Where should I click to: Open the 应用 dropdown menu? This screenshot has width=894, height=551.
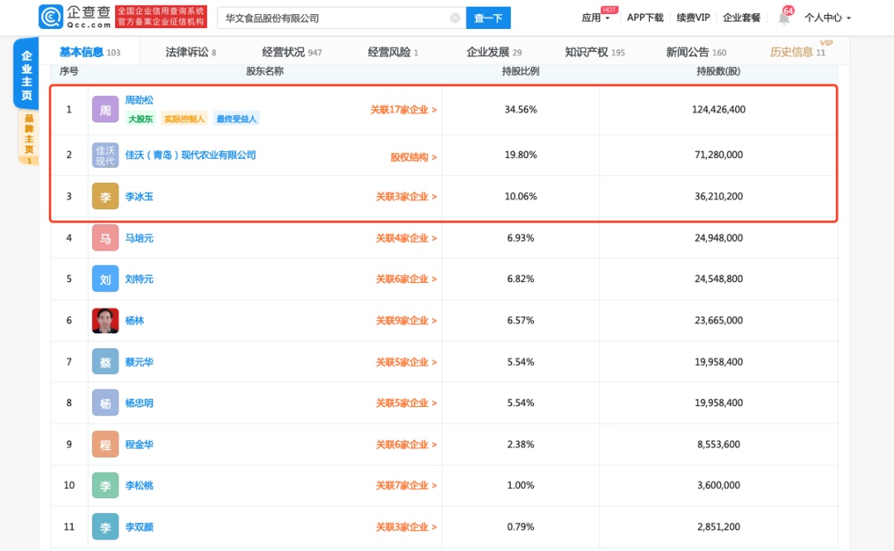coord(595,17)
